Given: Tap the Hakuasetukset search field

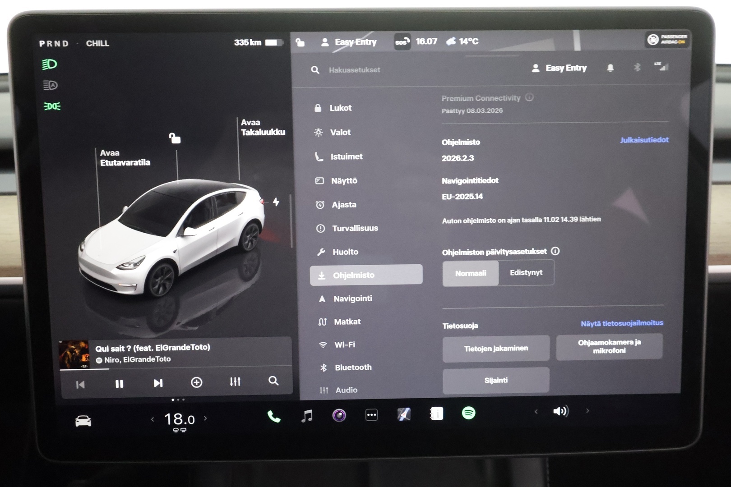Looking at the screenshot, I should 355,70.
